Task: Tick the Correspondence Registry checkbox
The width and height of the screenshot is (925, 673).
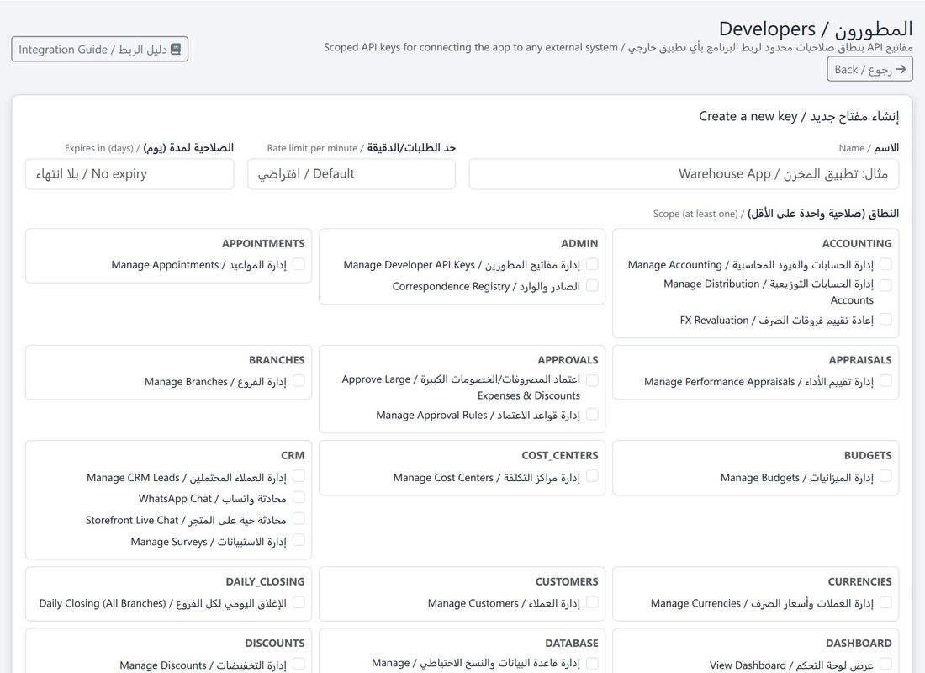Action: click(x=592, y=285)
